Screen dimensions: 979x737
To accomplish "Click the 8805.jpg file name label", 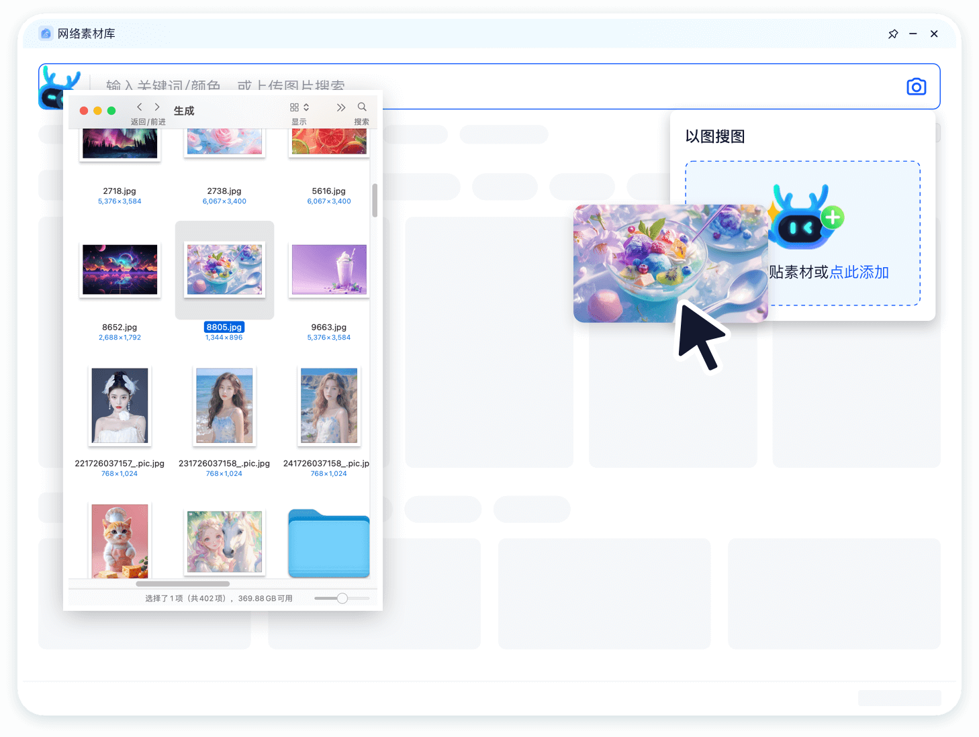I will [x=224, y=328].
